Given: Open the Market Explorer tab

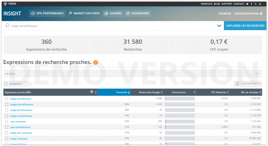Looking at the screenshot, I should click(x=84, y=13).
